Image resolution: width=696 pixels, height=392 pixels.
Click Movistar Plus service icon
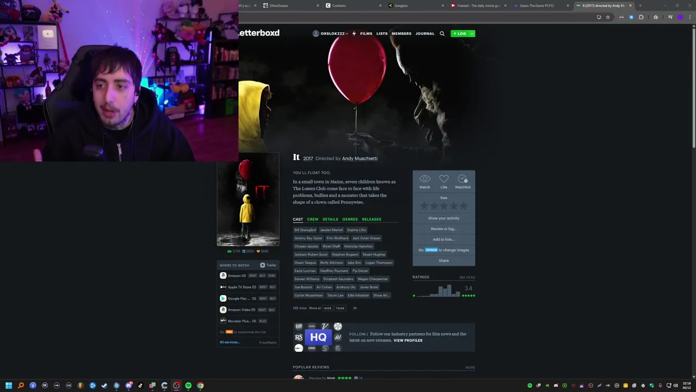pos(223,321)
